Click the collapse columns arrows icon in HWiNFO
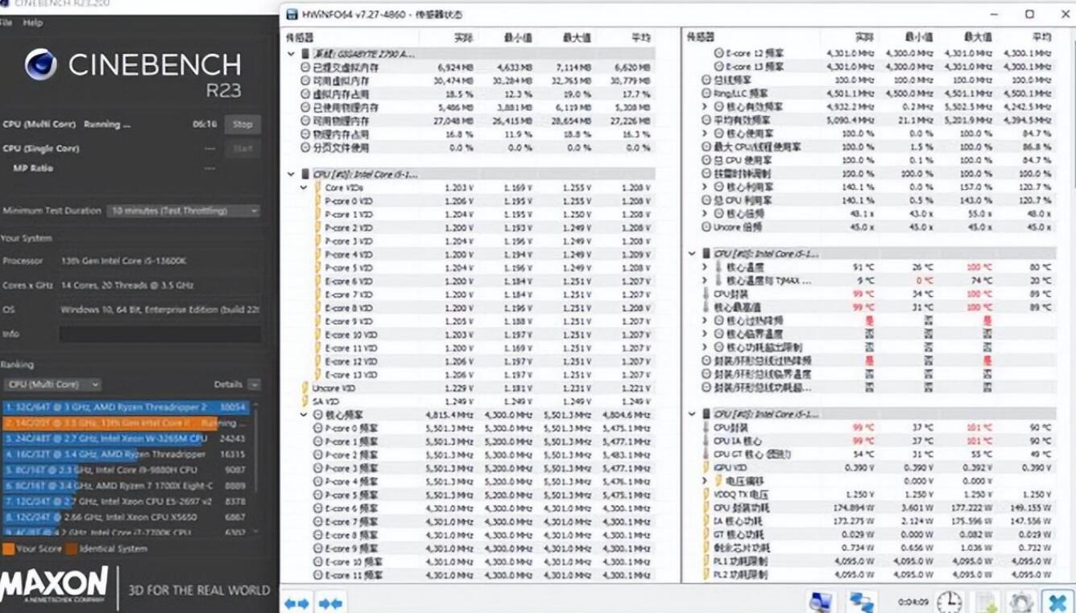 [329, 603]
